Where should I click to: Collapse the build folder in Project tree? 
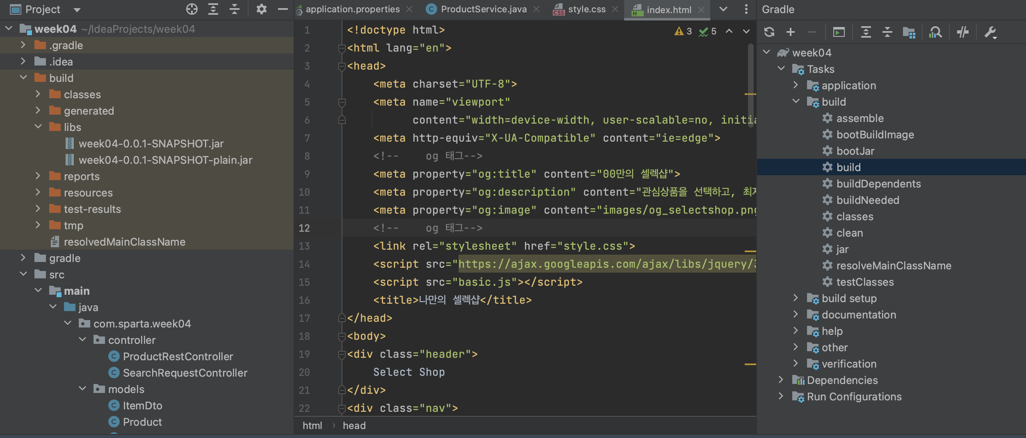point(23,78)
